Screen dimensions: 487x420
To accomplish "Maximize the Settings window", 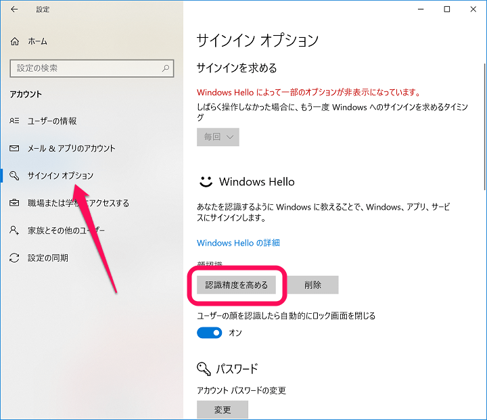I will pyautogui.click(x=447, y=9).
